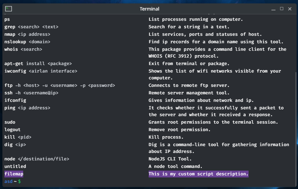Click the whois command entry
The height and width of the screenshot is (189, 298).
point(23,49)
